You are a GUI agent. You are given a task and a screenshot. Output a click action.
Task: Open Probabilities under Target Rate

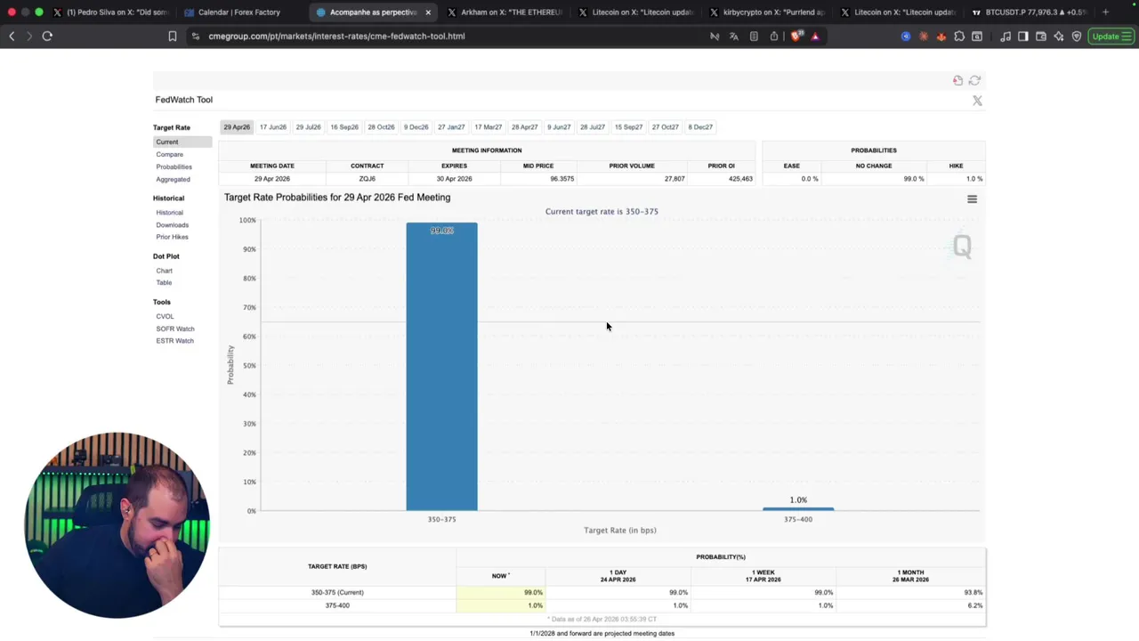coord(174,167)
